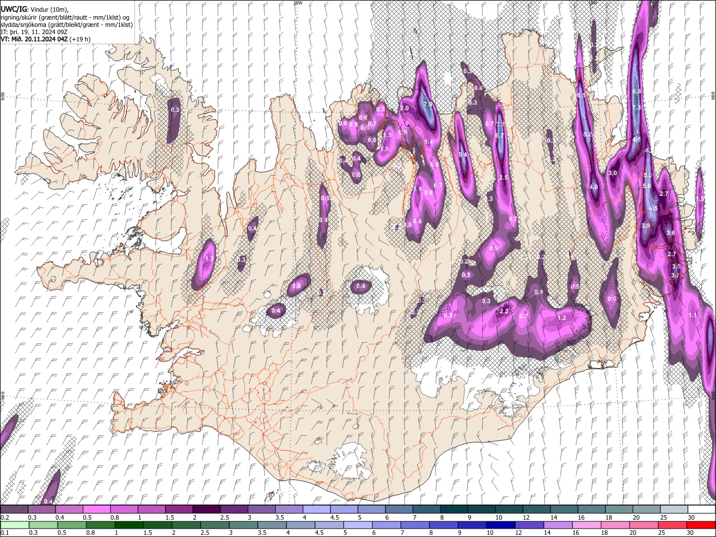716x537 pixels.
Task: Click the '15W' longitude label at the top
Action: (x=593, y=3)
